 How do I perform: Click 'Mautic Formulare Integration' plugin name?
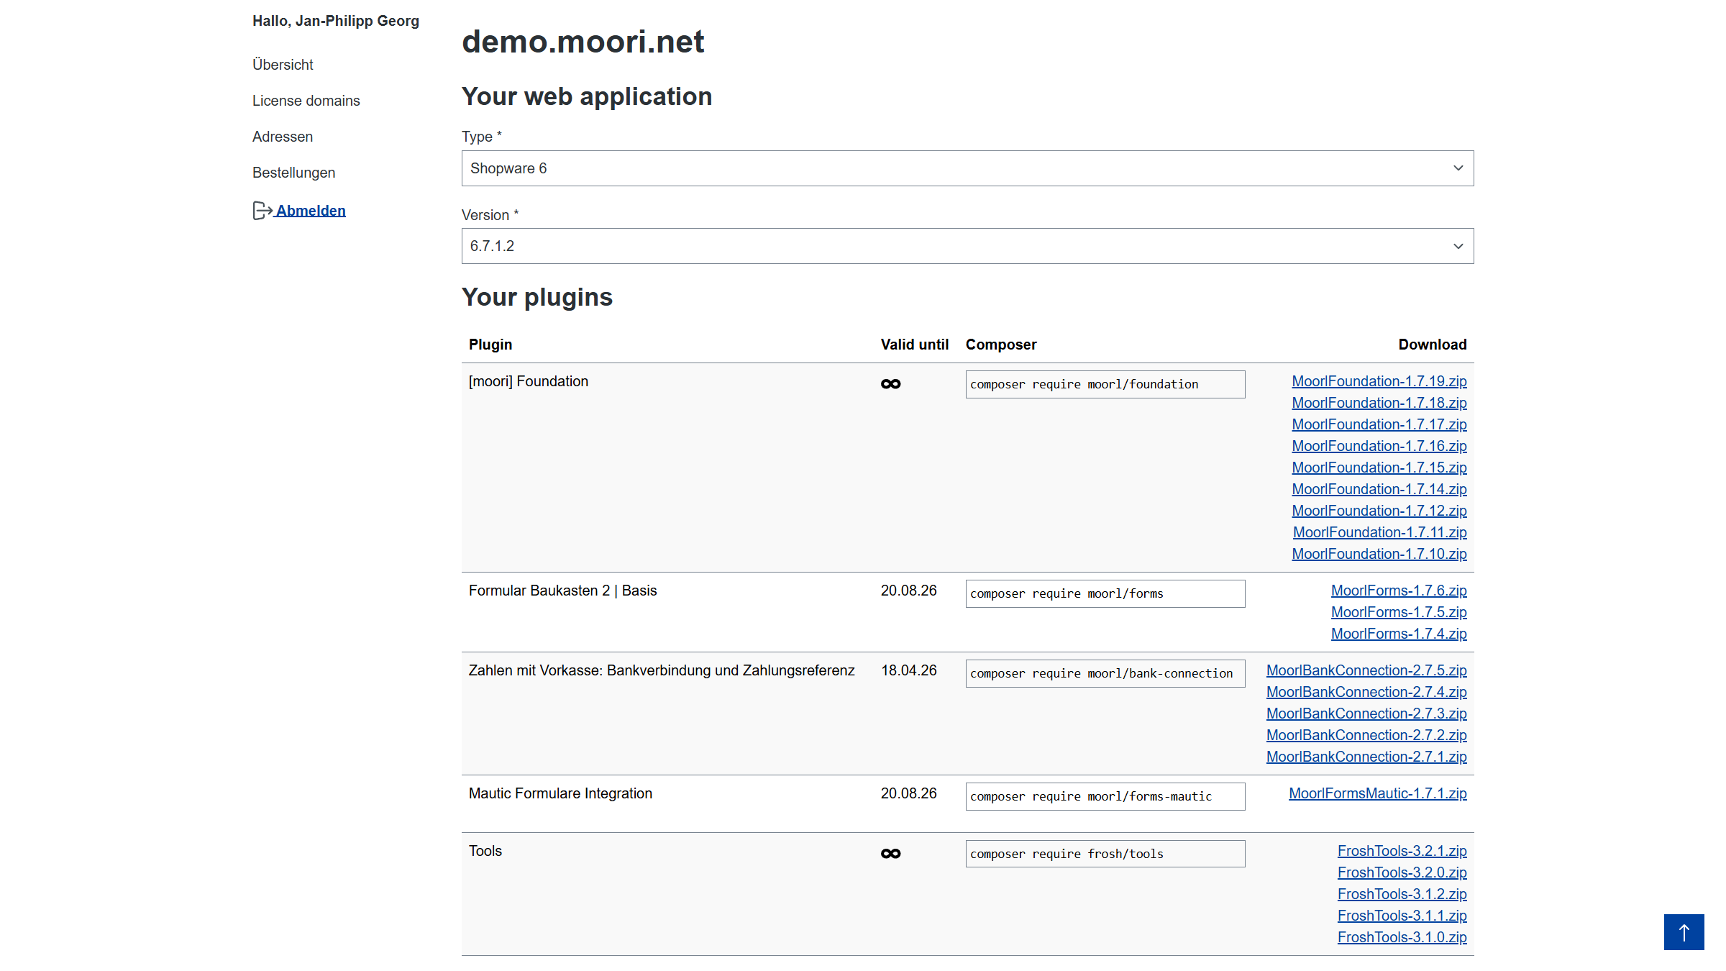(x=560, y=793)
